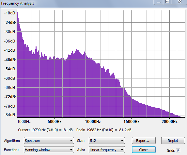Click spectrum peak near 8000 Hz
This screenshot has height=155, width=187.
(x=77, y=49)
